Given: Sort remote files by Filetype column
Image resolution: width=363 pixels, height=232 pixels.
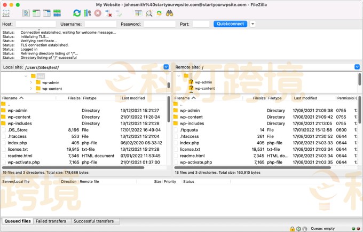Looking at the screenshot, I should coord(280,98).
